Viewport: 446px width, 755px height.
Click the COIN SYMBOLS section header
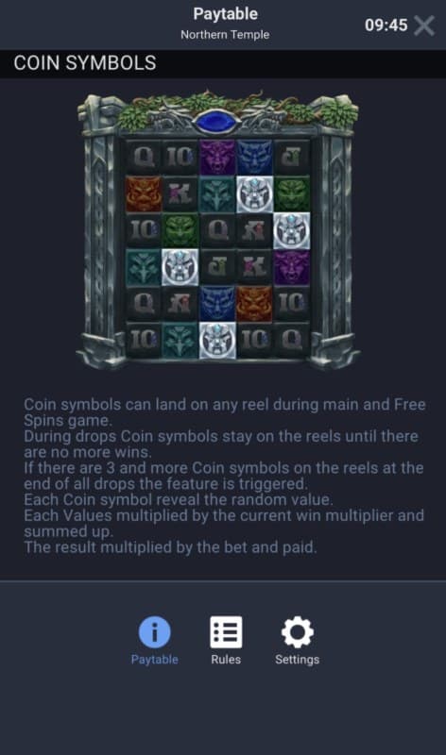tap(85, 63)
